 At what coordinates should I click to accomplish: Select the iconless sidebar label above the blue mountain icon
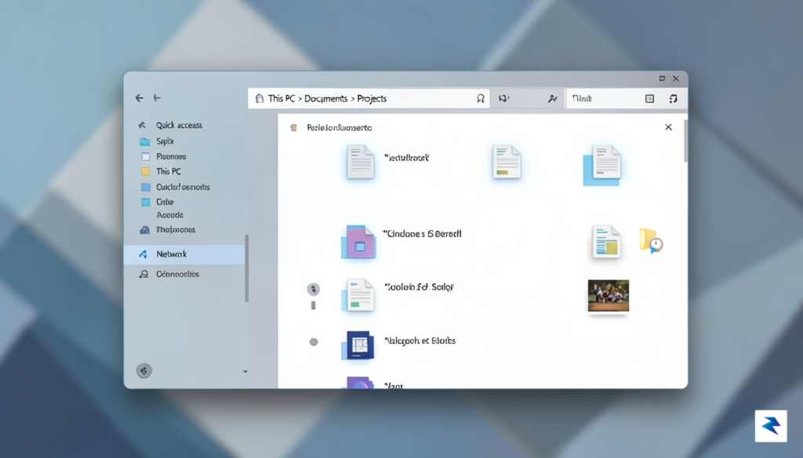tap(169, 215)
